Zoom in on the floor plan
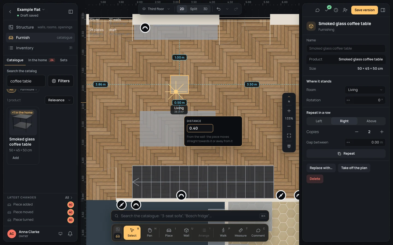Screen dimensions: 393x245 coord(289,111)
